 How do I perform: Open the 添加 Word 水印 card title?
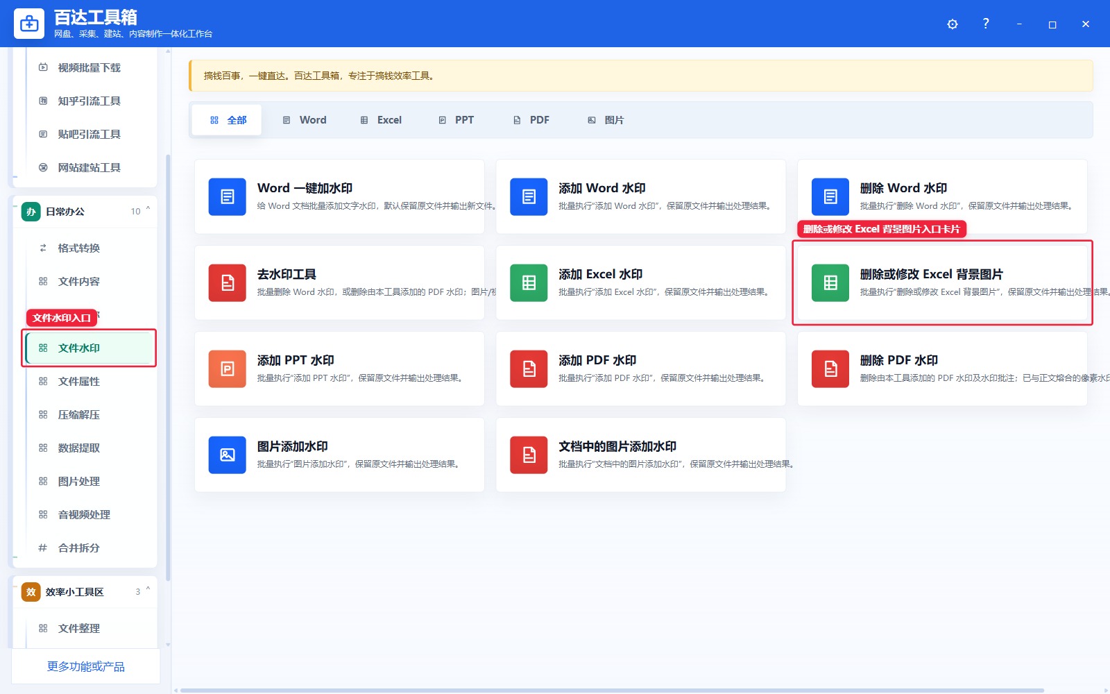tap(602, 188)
